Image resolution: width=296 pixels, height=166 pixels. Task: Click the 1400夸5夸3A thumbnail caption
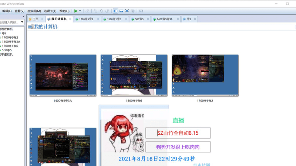(63, 101)
